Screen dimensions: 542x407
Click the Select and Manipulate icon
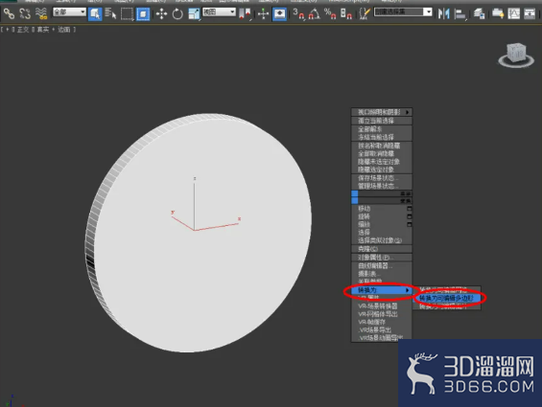(x=263, y=13)
